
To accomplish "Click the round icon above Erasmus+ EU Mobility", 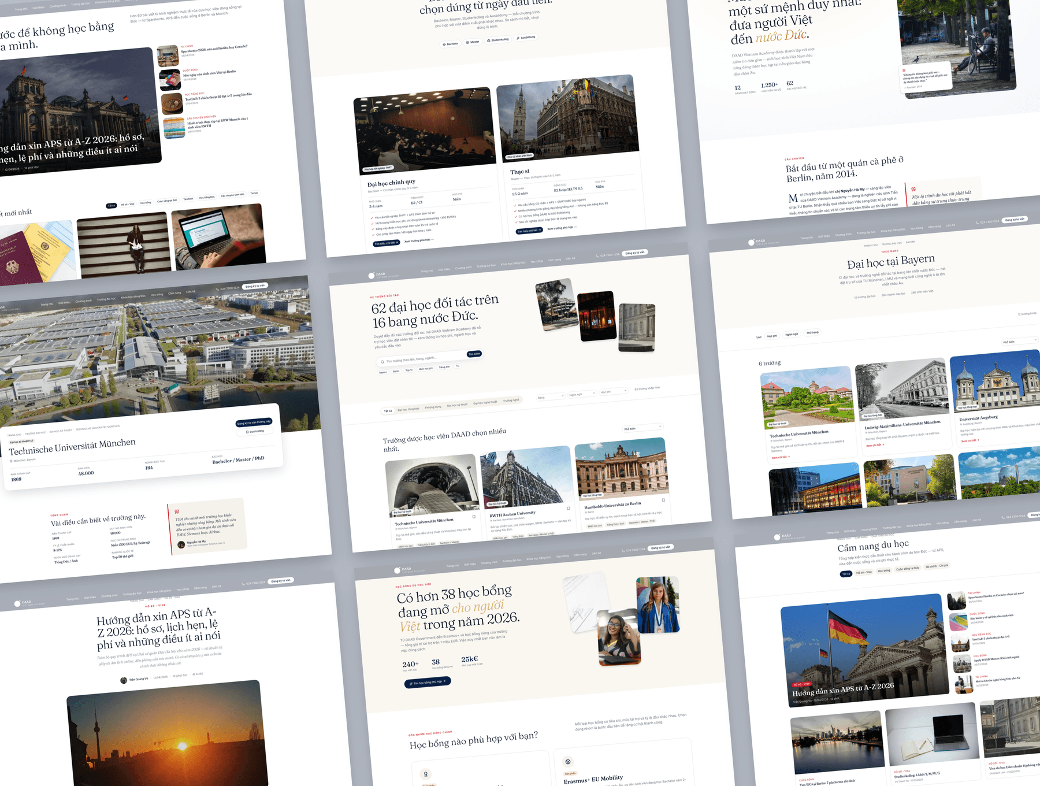I will 568,762.
